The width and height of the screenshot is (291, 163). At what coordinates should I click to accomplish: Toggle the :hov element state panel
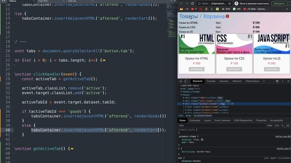pyautogui.click(x=270, y=126)
